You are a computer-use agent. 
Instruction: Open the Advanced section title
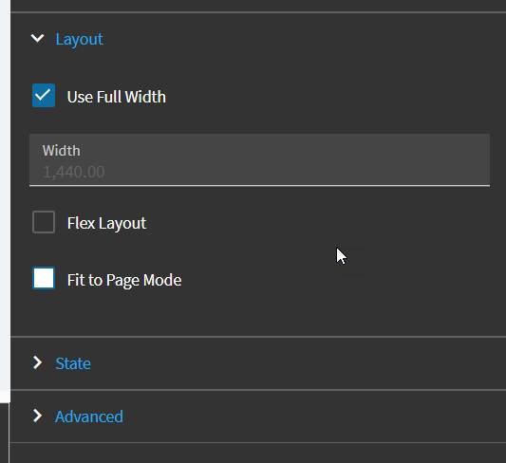click(89, 417)
